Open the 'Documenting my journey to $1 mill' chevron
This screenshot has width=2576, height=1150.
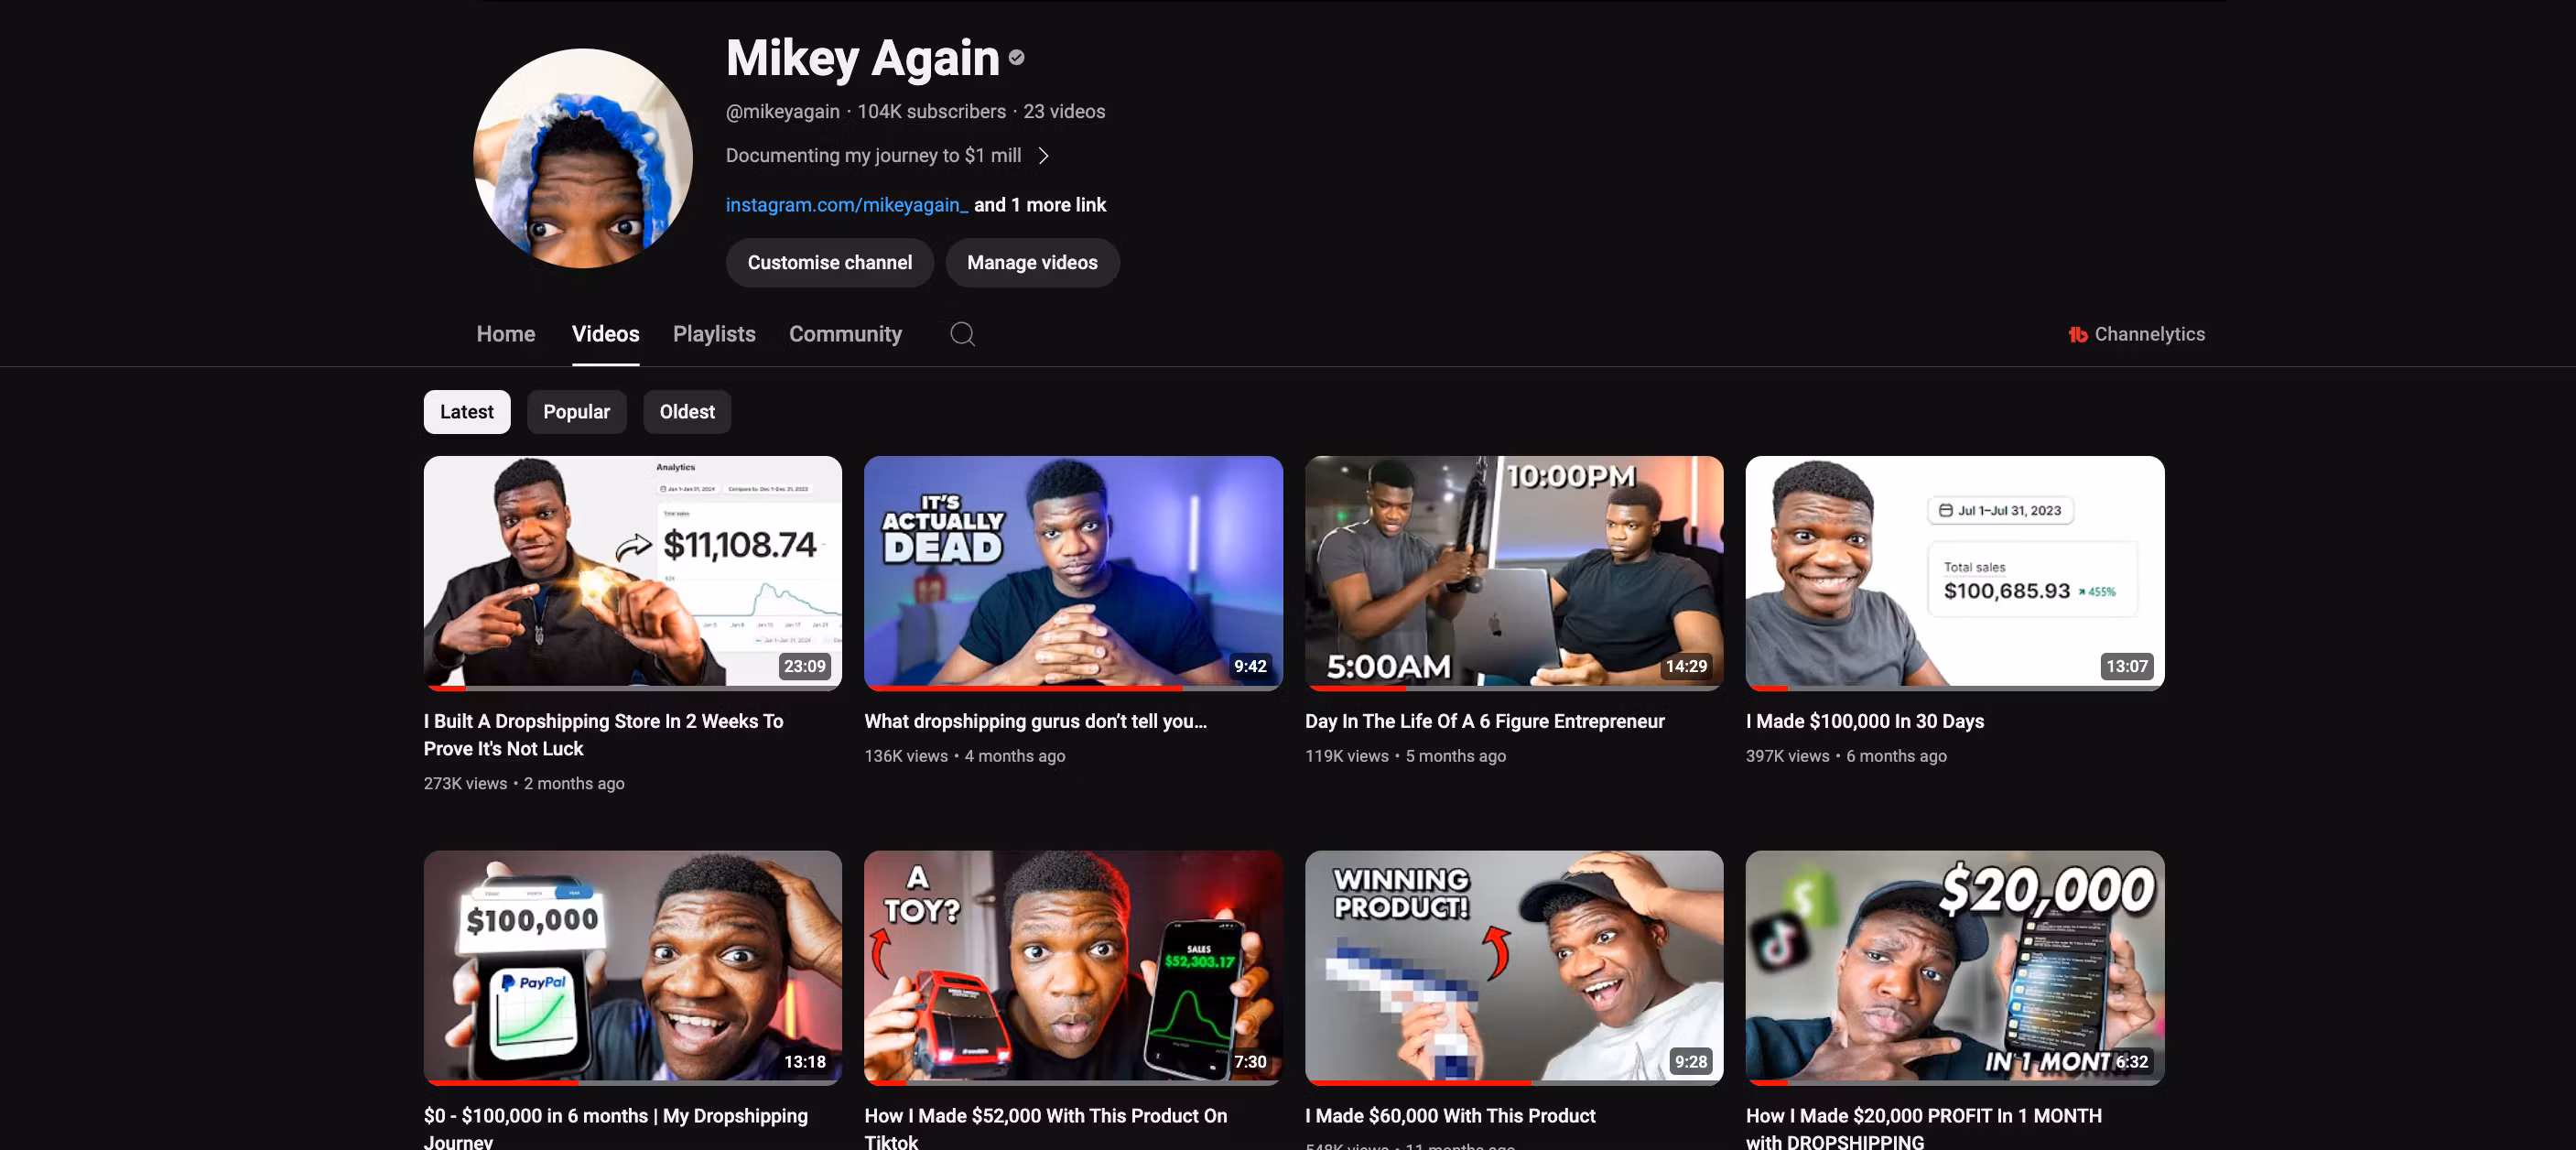point(1044,156)
